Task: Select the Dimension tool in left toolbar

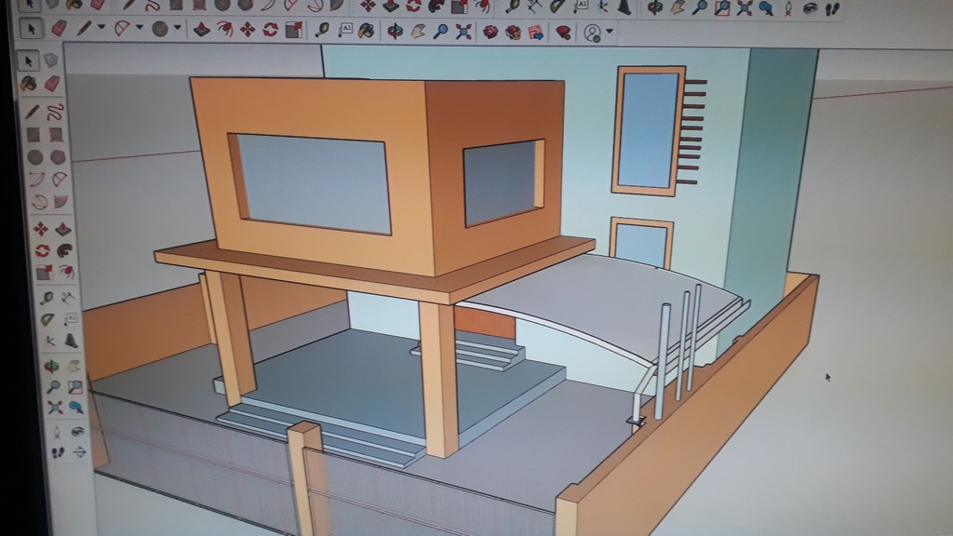Action: 69,297
